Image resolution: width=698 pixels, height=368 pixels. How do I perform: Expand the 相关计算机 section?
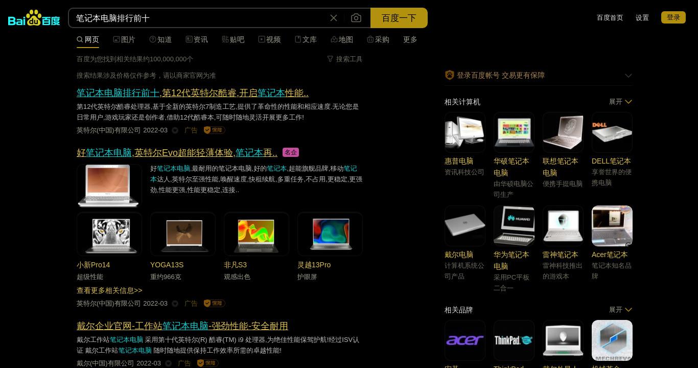point(621,102)
